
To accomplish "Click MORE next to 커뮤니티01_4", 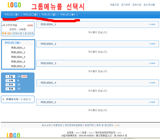I will (152, 83).
